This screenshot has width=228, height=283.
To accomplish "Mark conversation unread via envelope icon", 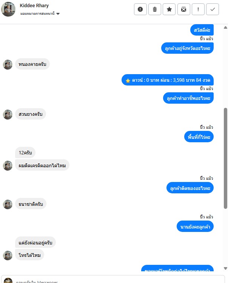I will click(184, 9).
